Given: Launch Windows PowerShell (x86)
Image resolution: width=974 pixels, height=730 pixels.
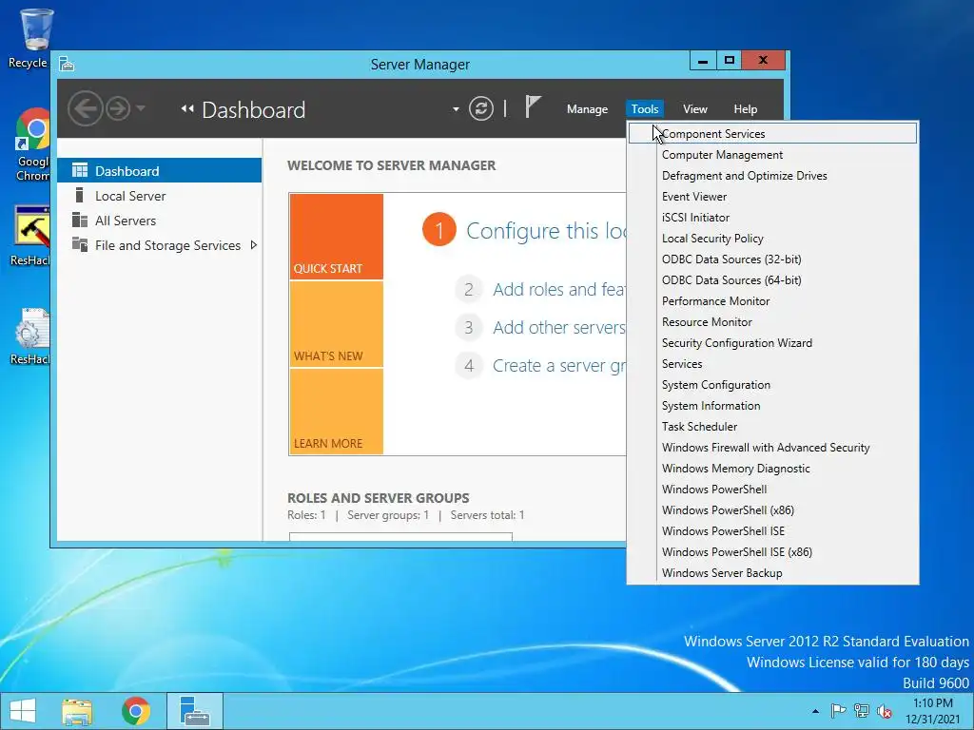Looking at the screenshot, I should [772, 510].
